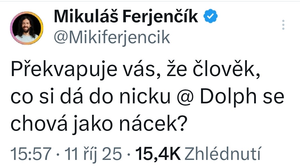This screenshot has width=300, height=168.
Task: Click the date 11 říj 25
Action: tap(93, 153)
